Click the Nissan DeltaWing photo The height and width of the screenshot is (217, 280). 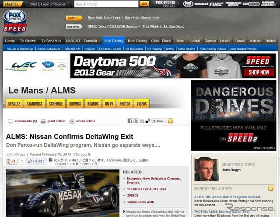[63, 193]
